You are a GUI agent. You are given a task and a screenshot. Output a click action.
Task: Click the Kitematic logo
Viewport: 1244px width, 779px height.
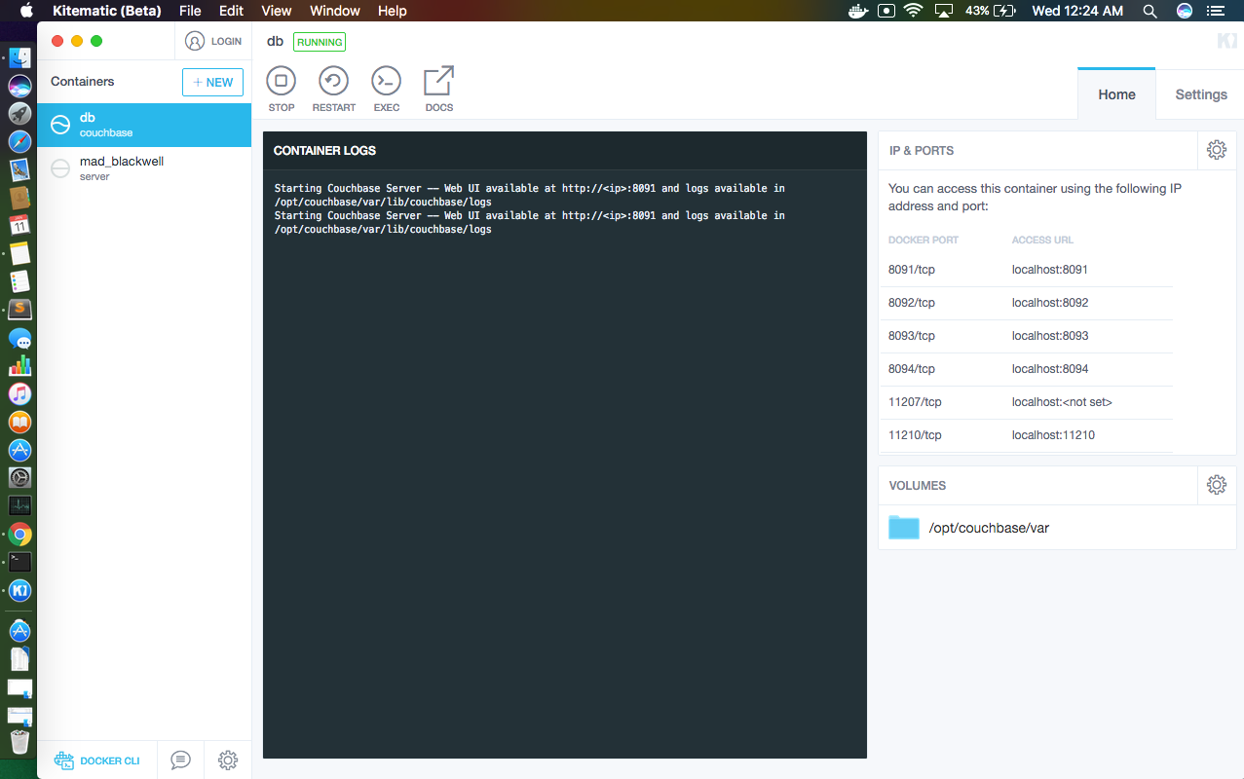coord(1225,41)
